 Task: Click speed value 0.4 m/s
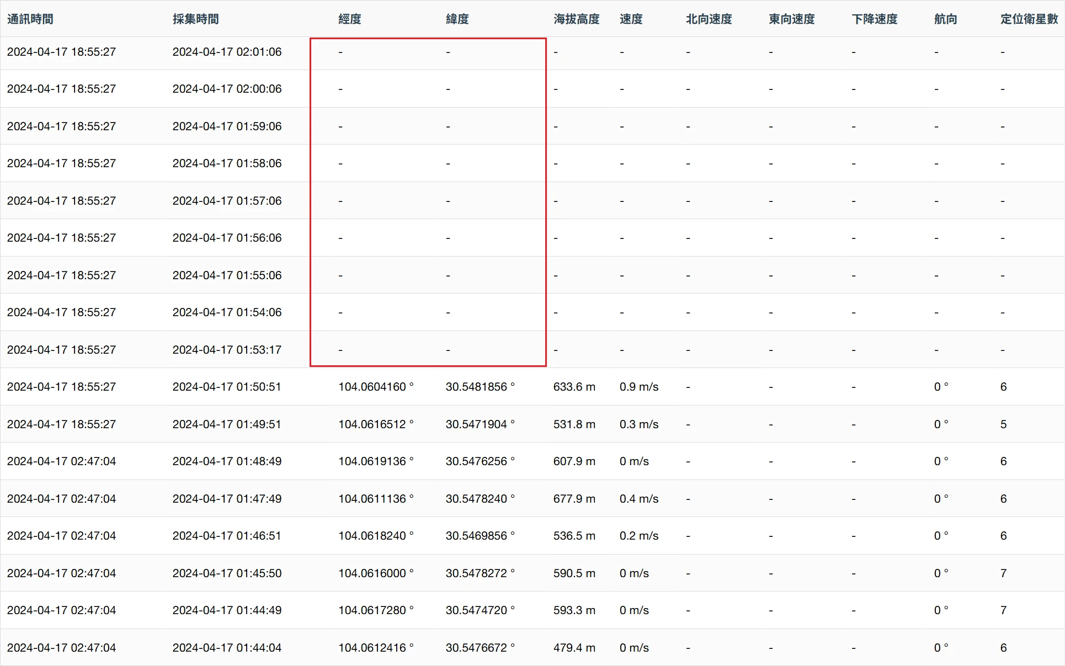(639, 499)
